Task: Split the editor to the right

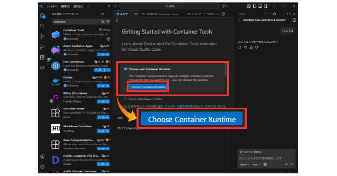Action: [x=223, y=14]
